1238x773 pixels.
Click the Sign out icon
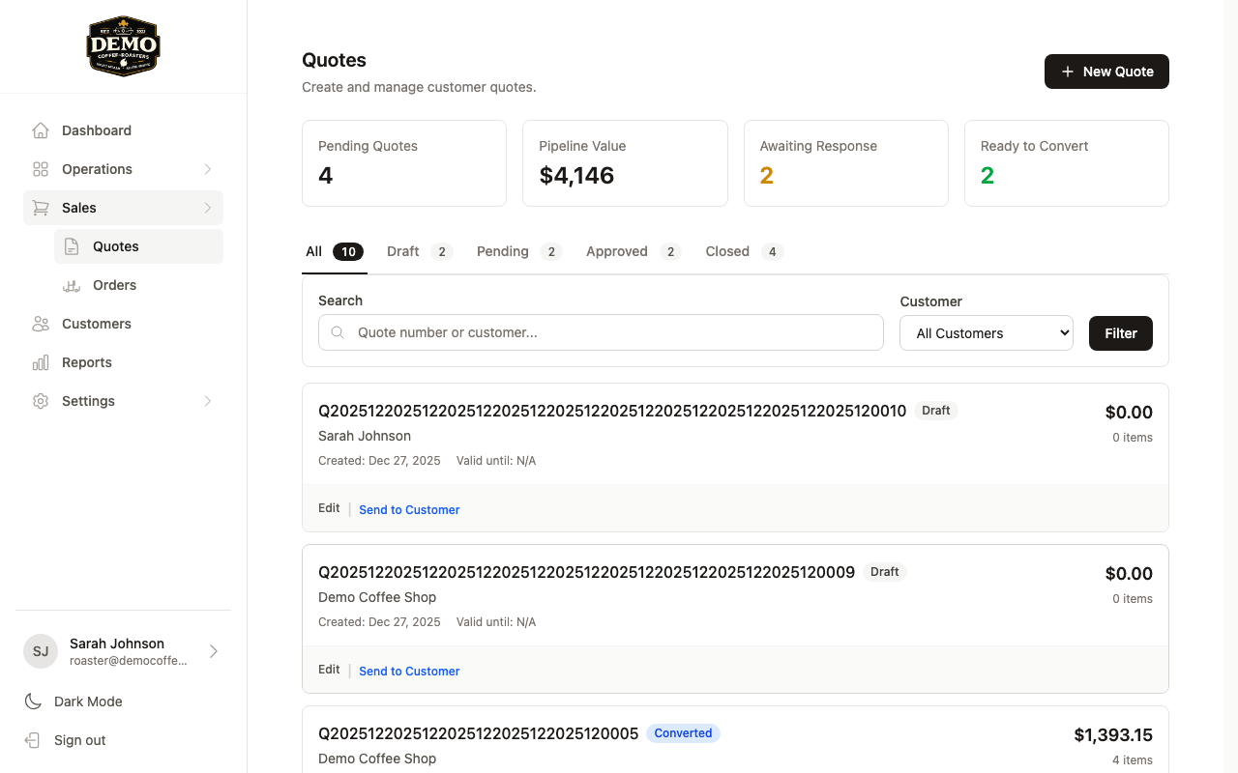click(32, 739)
